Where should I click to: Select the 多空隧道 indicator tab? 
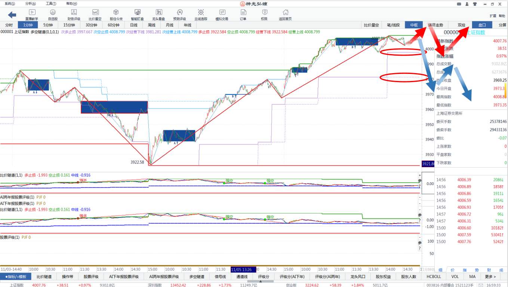(197, 277)
